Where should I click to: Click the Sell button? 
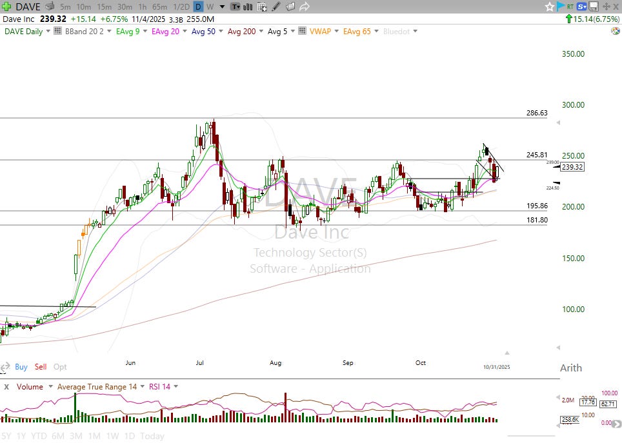pos(41,367)
